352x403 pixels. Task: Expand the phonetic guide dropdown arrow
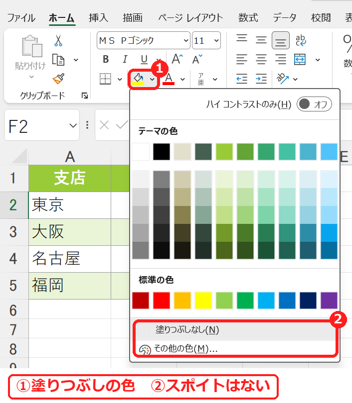215,79
